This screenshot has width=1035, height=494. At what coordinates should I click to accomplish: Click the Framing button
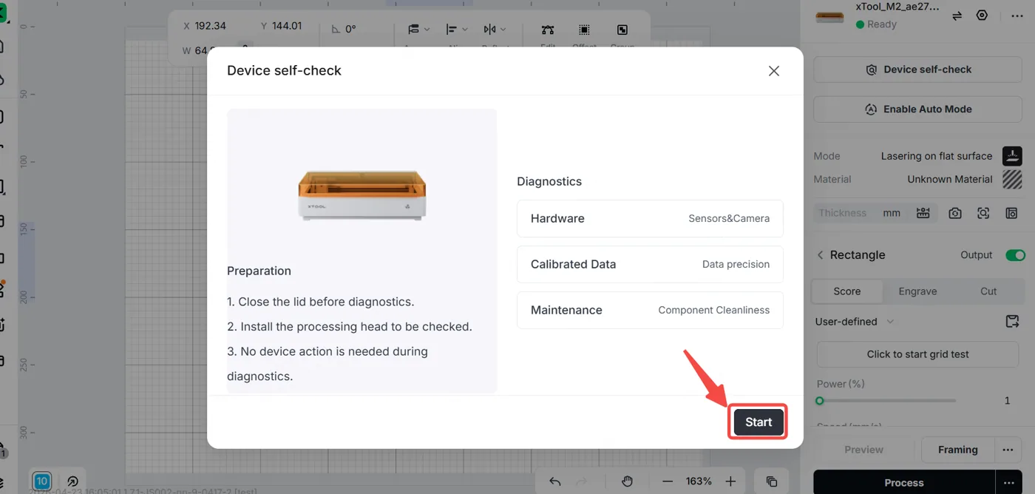[957, 450]
